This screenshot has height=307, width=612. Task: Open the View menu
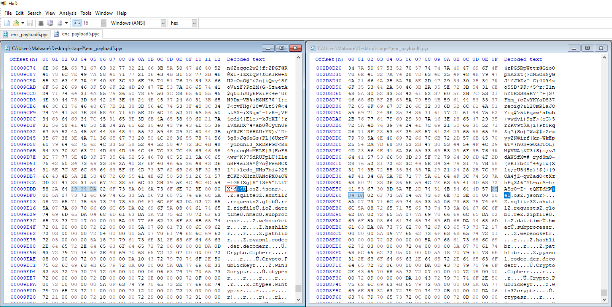click(x=50, y=13)
